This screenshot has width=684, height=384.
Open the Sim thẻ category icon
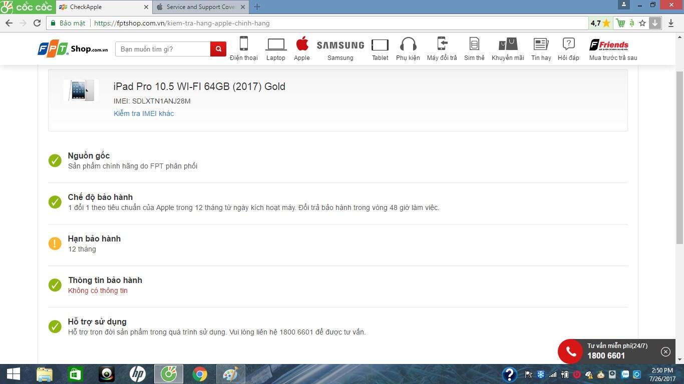pyautogui.click(x=474, y=48)
